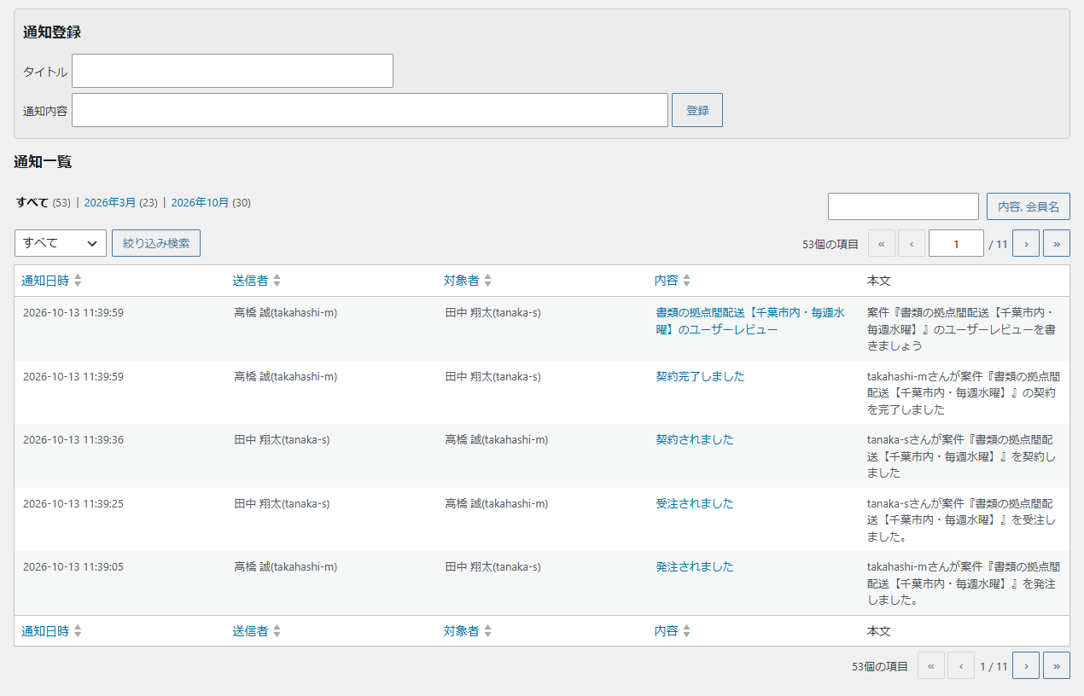Go to next page at bottom pagination
The image size is (1084, 696).
click(1026, 665)
